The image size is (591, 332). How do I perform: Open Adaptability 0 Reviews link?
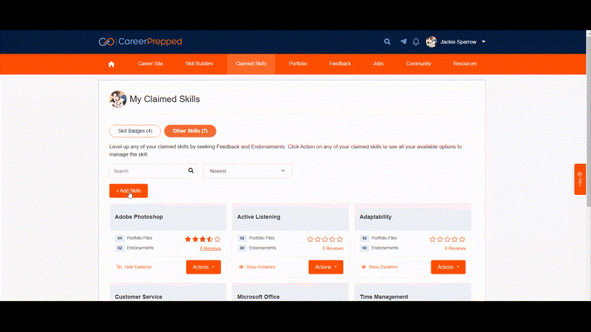point(455,249)
